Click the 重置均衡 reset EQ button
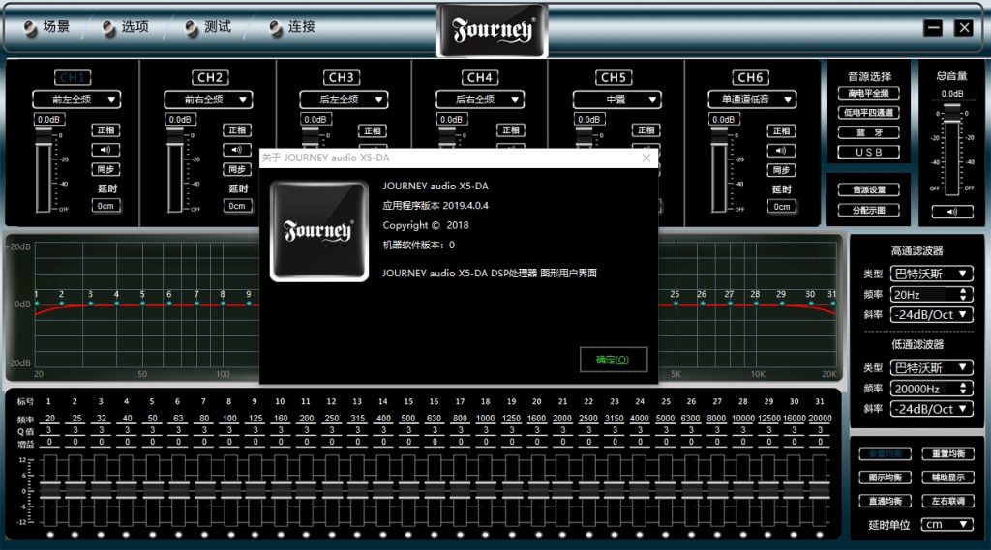Viewport: 991px width, 550px height. pos(948,453)
